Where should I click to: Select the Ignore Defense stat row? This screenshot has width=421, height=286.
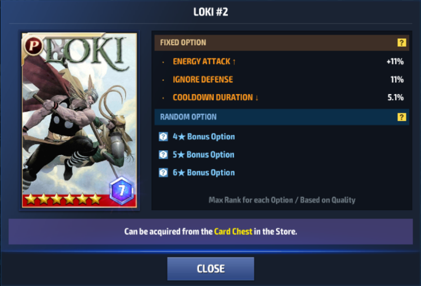pyautogui.click(x=282, y=79)
